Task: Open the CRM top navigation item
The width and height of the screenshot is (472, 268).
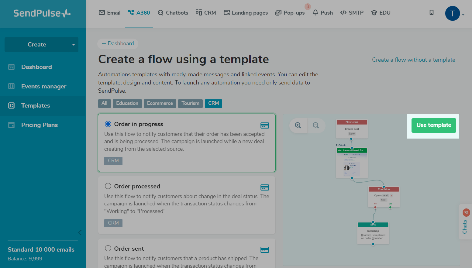Action: [206, 12]
